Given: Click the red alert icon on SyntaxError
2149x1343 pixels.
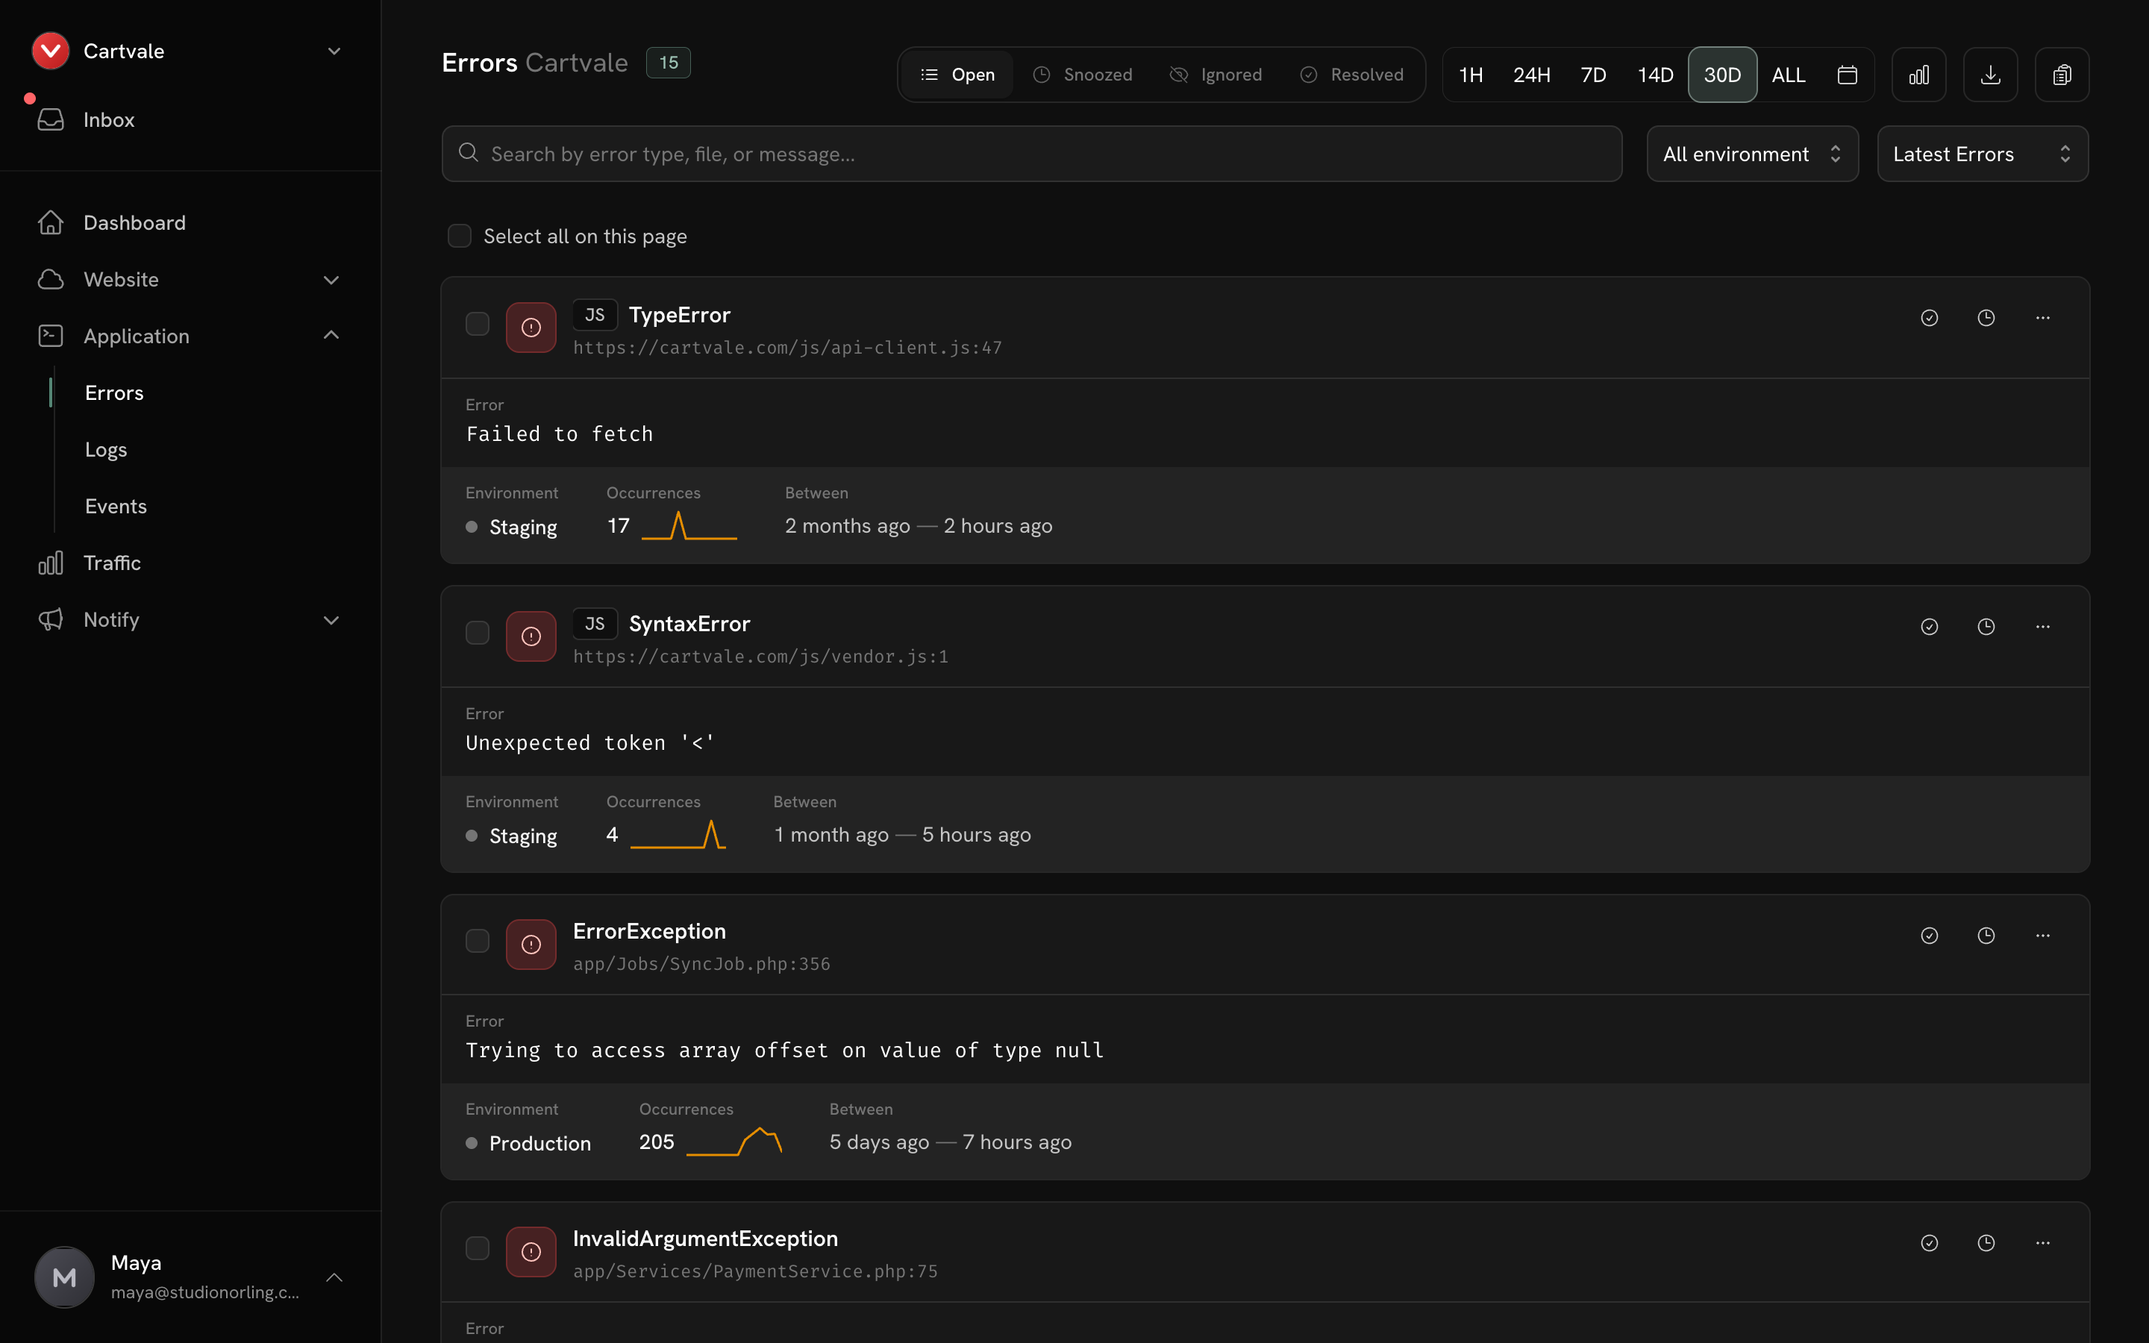Looking at the screenshot, I should pos(531,636).
